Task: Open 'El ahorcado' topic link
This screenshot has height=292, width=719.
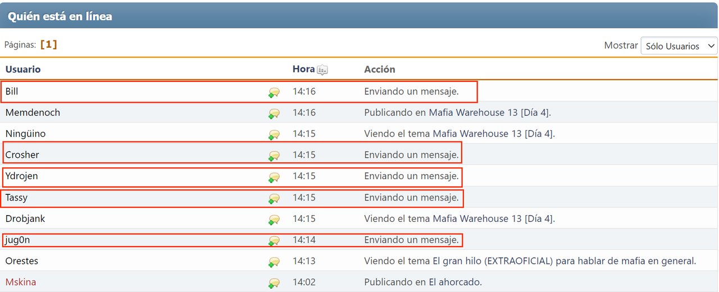Action: pyautogui.click(x=454, y=282)
